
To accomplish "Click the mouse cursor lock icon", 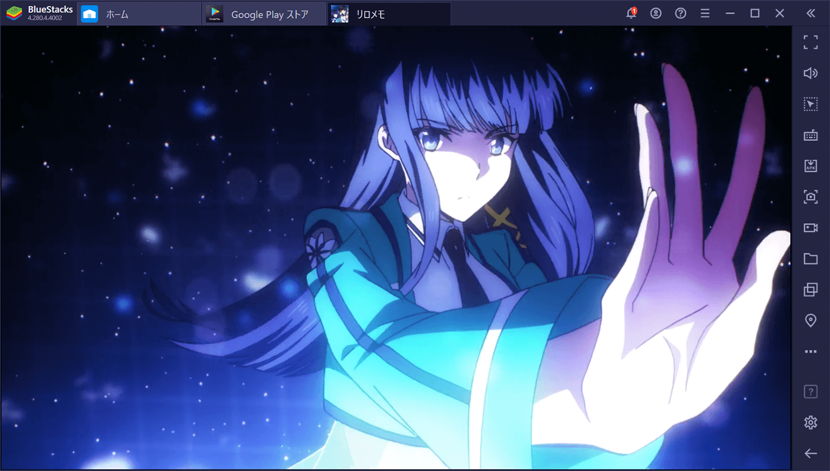I will 811,104.
